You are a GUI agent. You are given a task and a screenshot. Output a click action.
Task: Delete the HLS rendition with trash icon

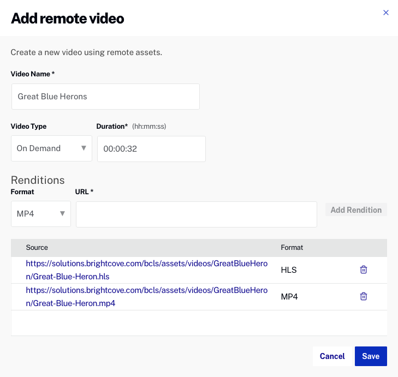point(364,270)
